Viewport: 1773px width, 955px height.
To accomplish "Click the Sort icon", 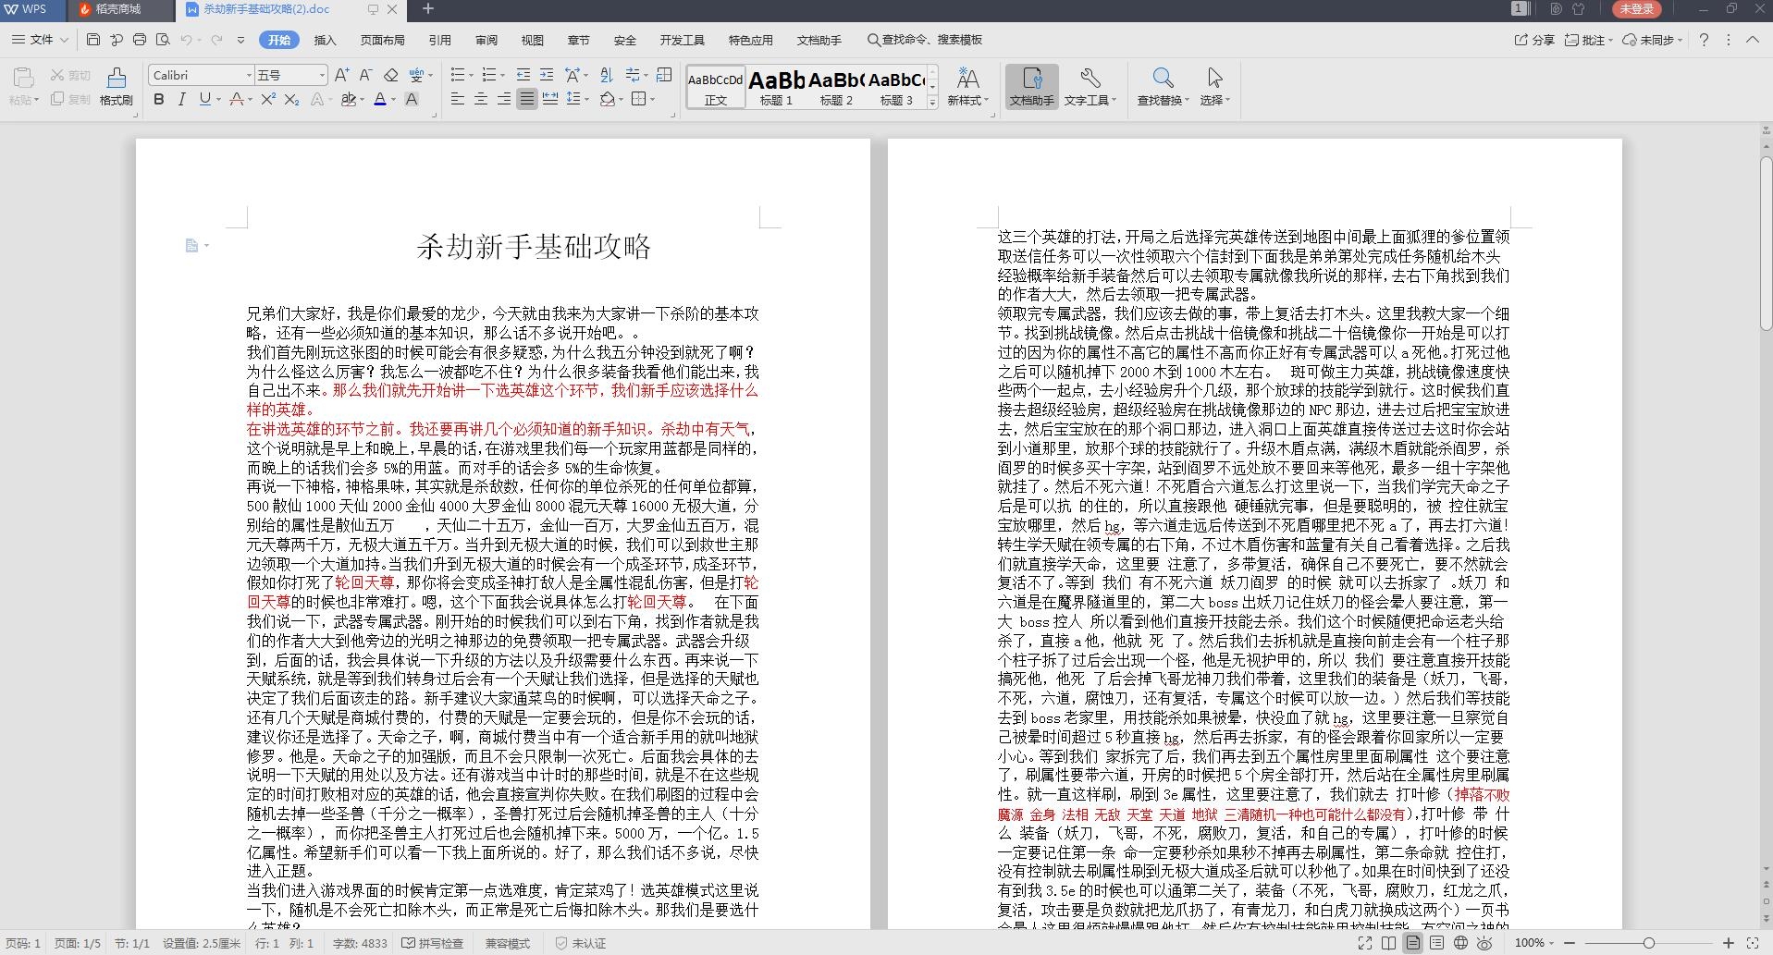I will 607,75.
